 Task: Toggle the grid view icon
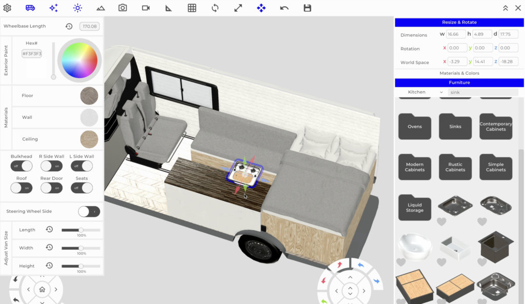(x=192, y=8)
